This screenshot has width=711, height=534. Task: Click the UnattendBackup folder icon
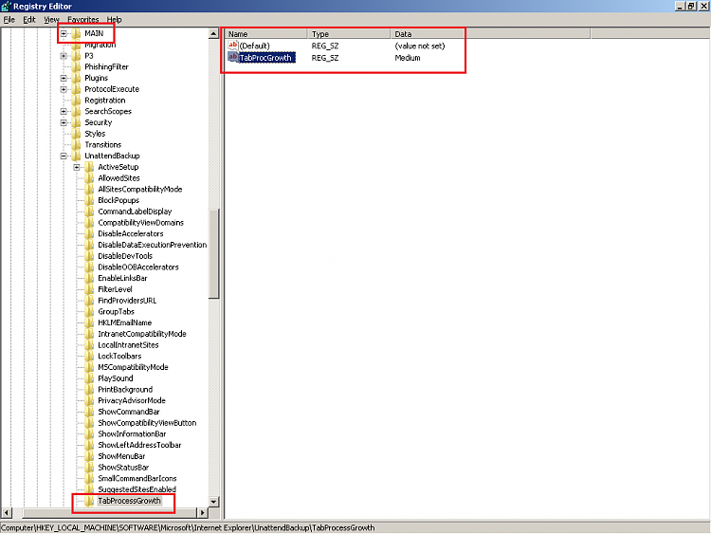[76, 157]
